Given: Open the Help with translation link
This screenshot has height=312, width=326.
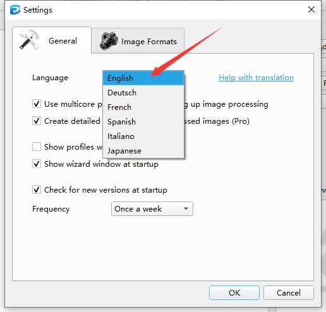Looking at the screenshot, I should click(256, 78).
